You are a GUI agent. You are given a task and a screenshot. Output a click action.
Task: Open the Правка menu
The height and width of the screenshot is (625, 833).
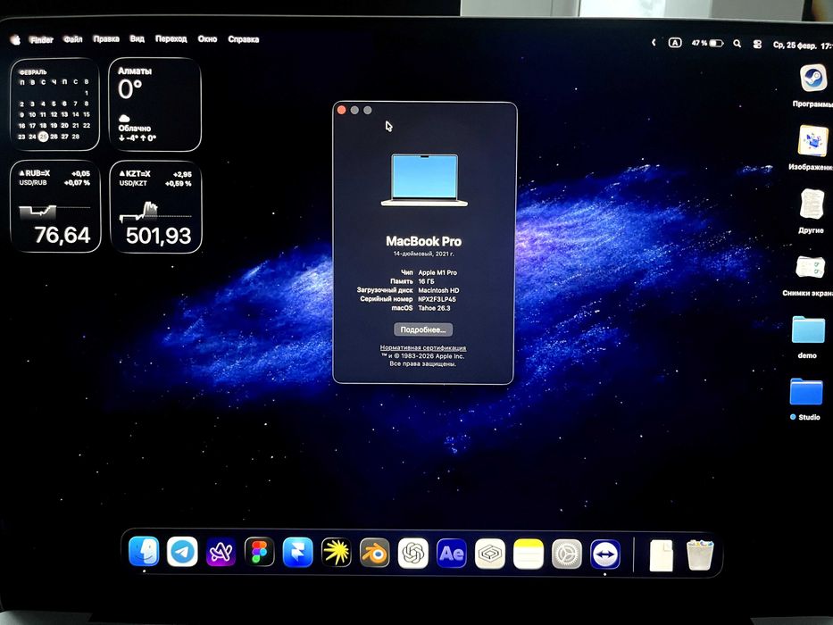(x=106, y=38)
